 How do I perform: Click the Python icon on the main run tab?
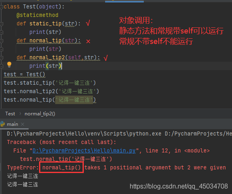tap(2, 124)
